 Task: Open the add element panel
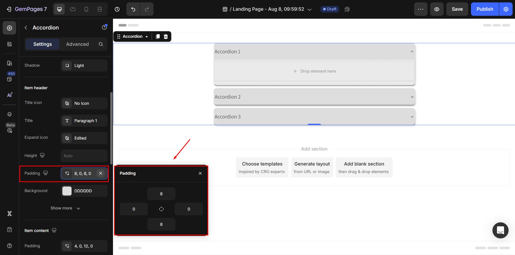click(9, 28)
